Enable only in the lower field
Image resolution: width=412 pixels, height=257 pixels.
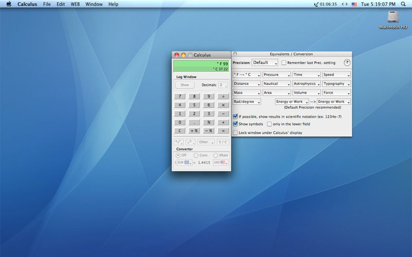[x=269, y=124]
